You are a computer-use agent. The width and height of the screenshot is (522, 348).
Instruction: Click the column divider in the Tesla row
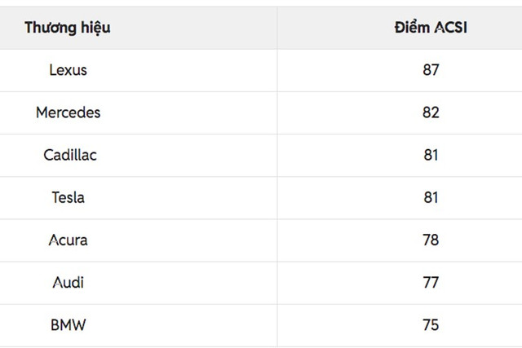(x=276, y=197)
